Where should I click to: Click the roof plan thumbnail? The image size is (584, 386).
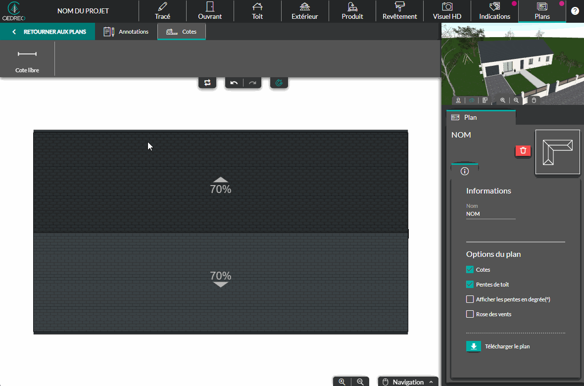558,152
